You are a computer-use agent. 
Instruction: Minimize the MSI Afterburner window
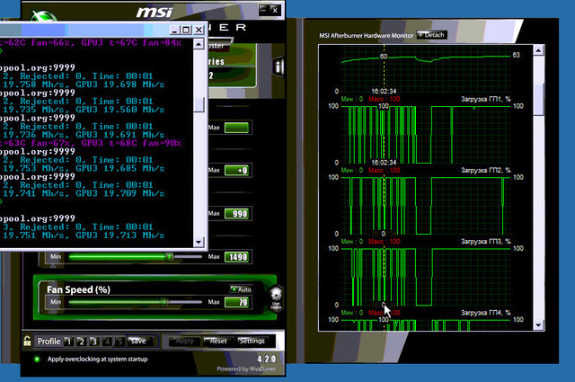point(263,10)
